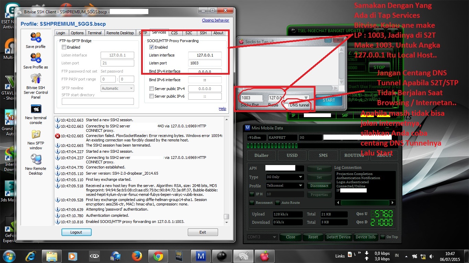Screen dimensions: 469x263
Task: Launch Firefox from the taskbar
Action: click(x=137, y=256)
